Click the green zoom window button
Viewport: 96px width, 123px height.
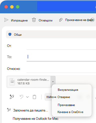tap(18, 7)
